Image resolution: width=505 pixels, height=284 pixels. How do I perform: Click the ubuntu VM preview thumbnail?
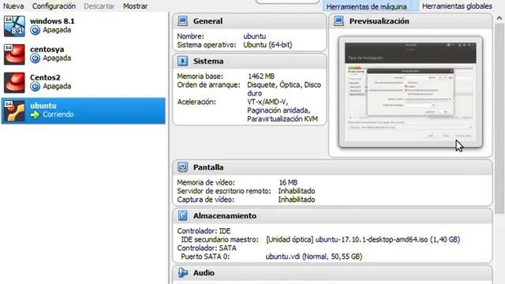click(410, 92)
